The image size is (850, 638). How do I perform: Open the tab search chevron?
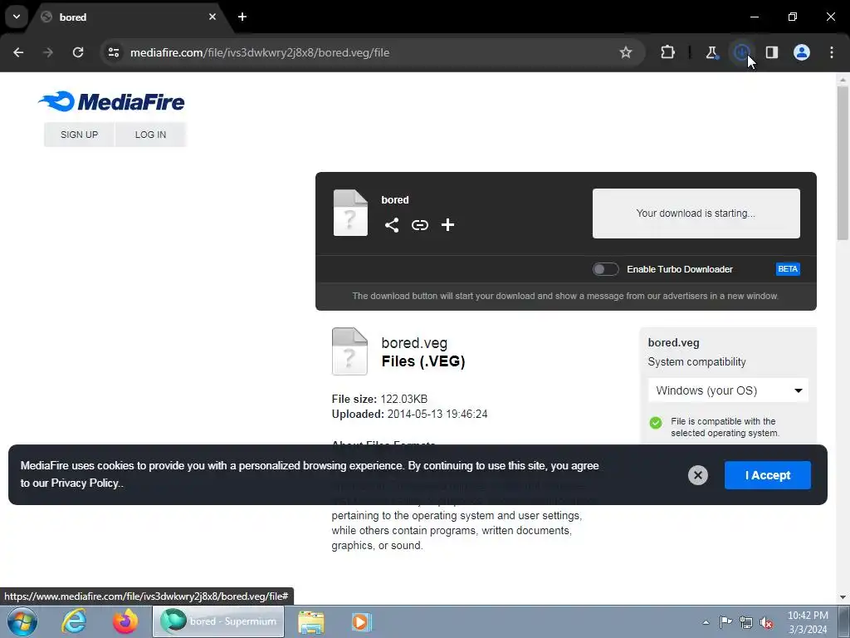pyautogui.click(x=17, y=17)
